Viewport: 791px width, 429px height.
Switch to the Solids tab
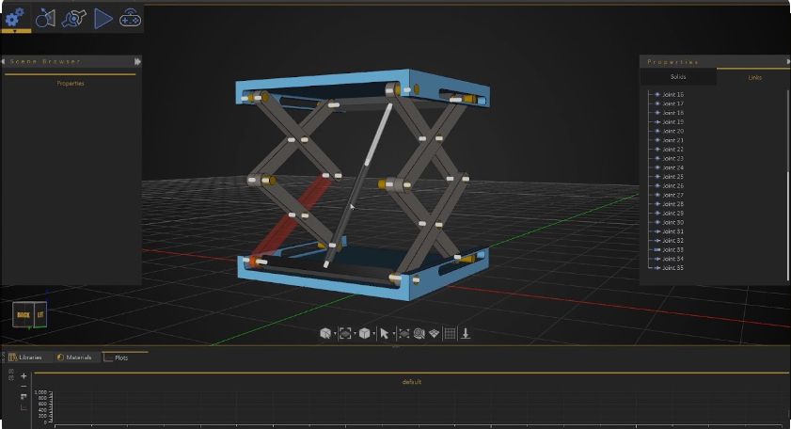tap(678, 77)
